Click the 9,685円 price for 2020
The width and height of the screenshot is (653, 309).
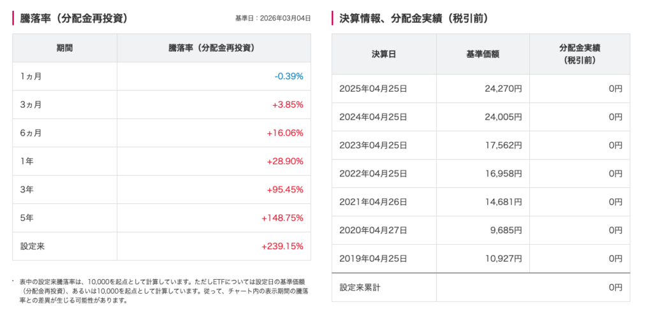[506, 230]
